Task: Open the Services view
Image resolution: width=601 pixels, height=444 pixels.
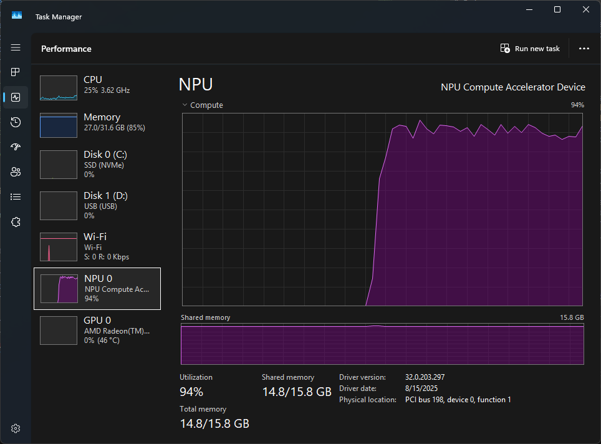Action: pyautogui.click(x=16, y=221)
